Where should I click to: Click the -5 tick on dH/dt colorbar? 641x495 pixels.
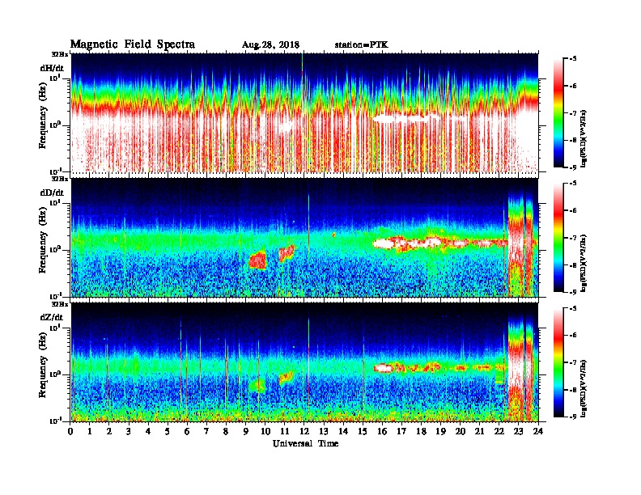(573, 59)
